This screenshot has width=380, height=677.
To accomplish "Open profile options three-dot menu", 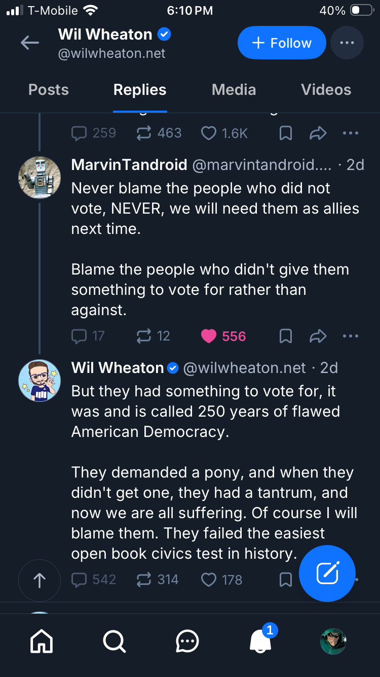I will click(347, 43).
